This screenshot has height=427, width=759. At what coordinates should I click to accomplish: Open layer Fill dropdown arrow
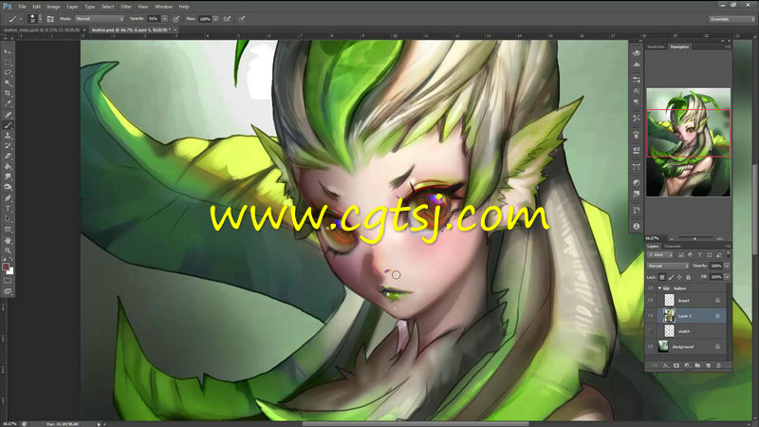pyautogui.click(x=727, y=277)
